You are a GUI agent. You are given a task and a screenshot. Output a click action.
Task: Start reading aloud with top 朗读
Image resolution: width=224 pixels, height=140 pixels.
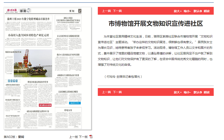207,11
